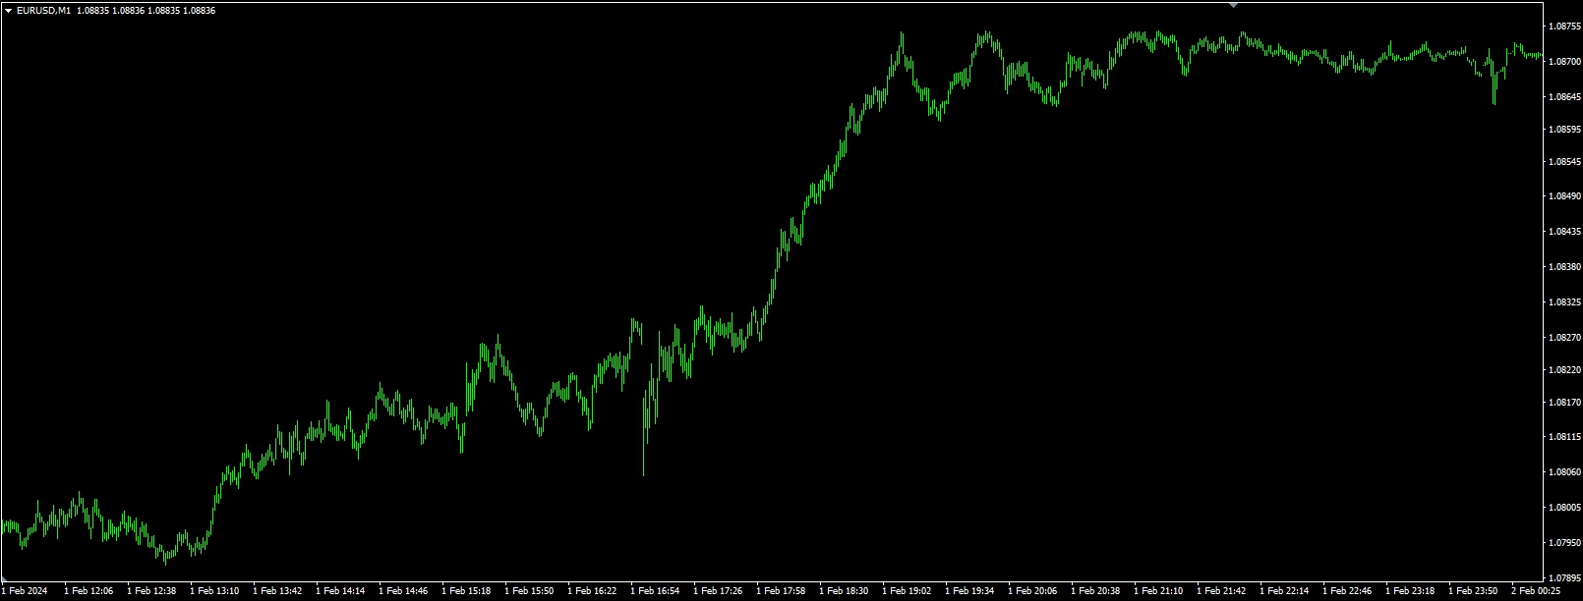Click the 1.07950 price label
The height and width of the screenshot is (601, 1583).
coord(1563,543)
